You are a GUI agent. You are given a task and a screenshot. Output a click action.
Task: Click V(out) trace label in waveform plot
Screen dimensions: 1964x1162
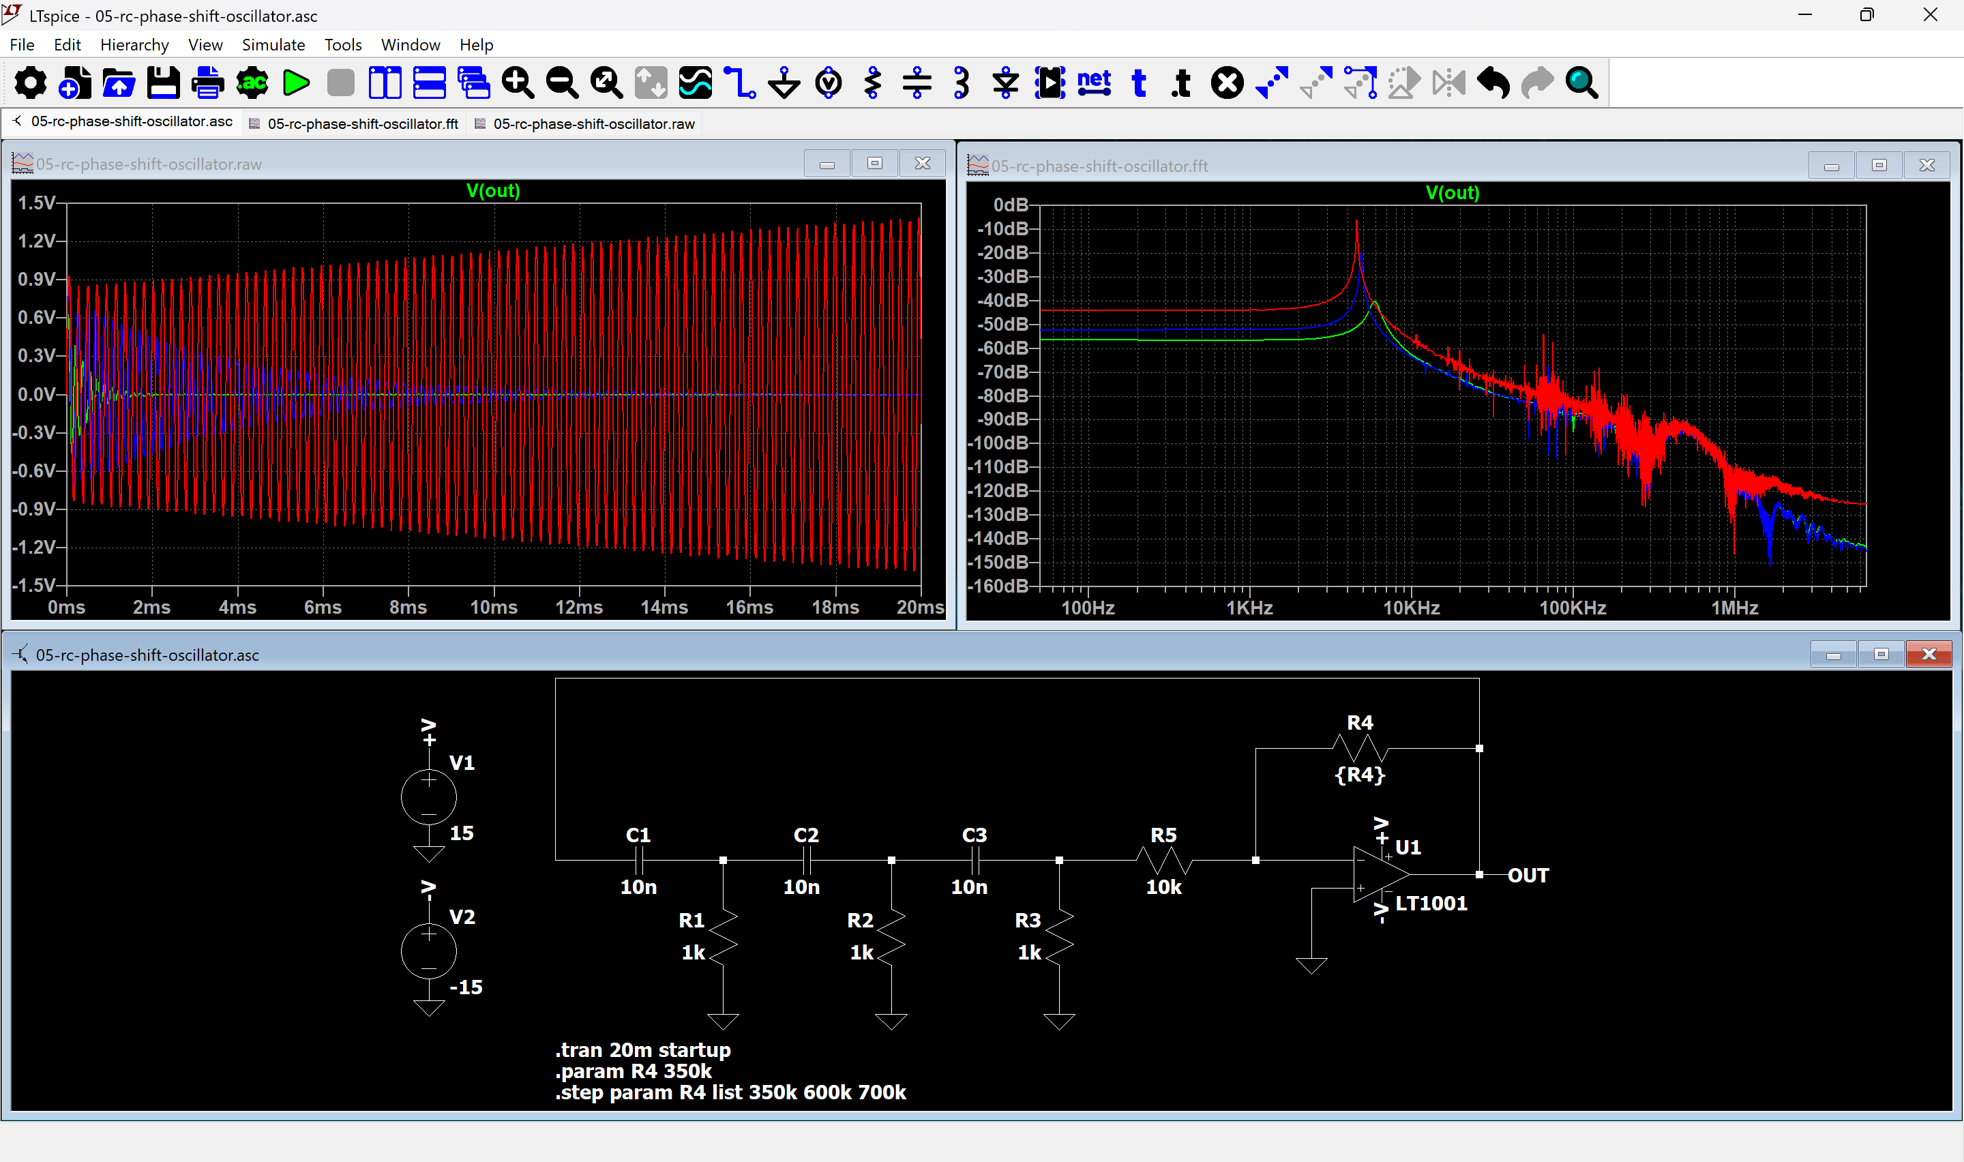[493, 190]
